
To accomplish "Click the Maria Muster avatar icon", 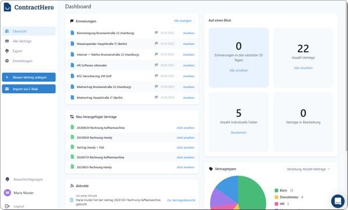I will pyautogui.click(x=8, y=192).
